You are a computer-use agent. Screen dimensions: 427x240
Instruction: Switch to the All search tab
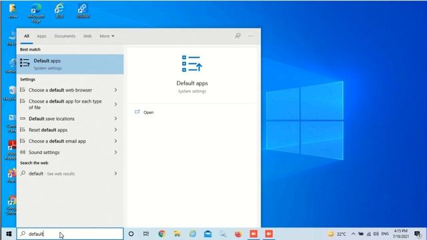[27, 36]
